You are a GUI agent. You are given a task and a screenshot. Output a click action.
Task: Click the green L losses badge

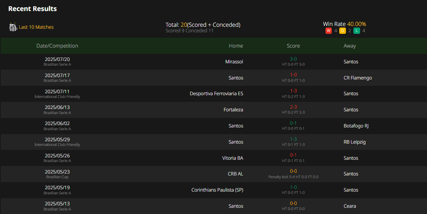point(357,31)
